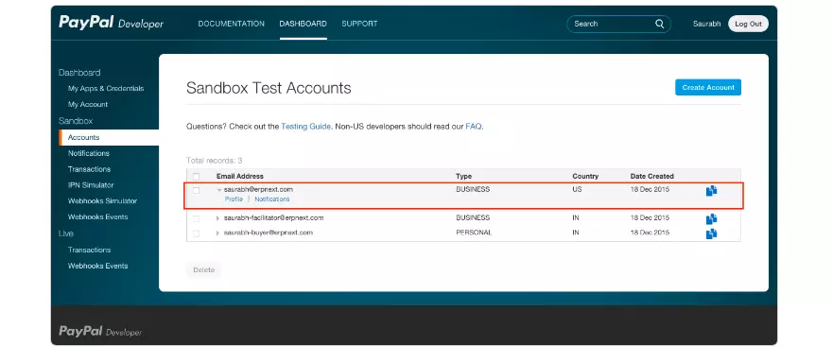This screenshot has width=833, height=363.
Task: Check the box for saurabh-facilitator@erpnext.com
Action: coord(196,218)
